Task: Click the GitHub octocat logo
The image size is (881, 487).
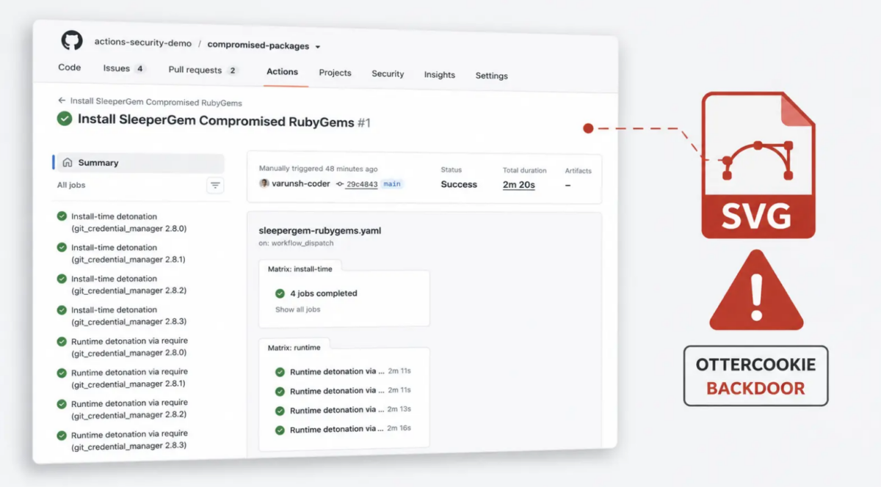Action: [72, 40]
